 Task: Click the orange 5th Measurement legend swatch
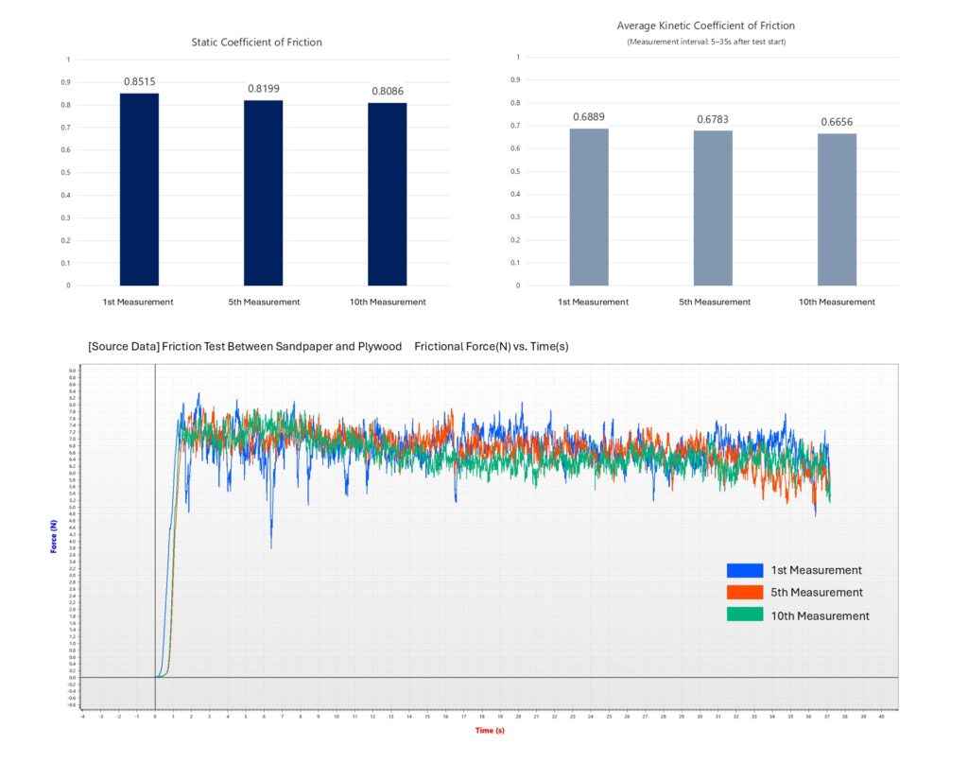(744, 592)
